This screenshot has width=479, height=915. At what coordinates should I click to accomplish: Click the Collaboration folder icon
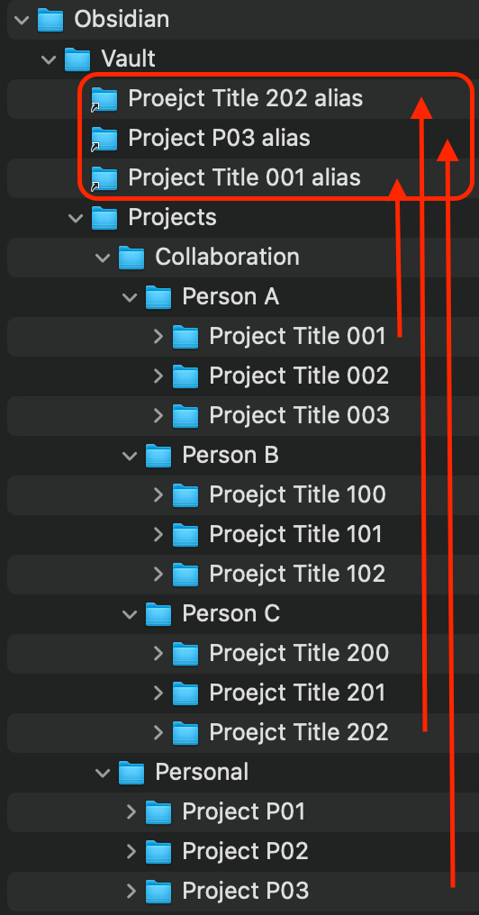pyautogui.click(x=131, y=258)
